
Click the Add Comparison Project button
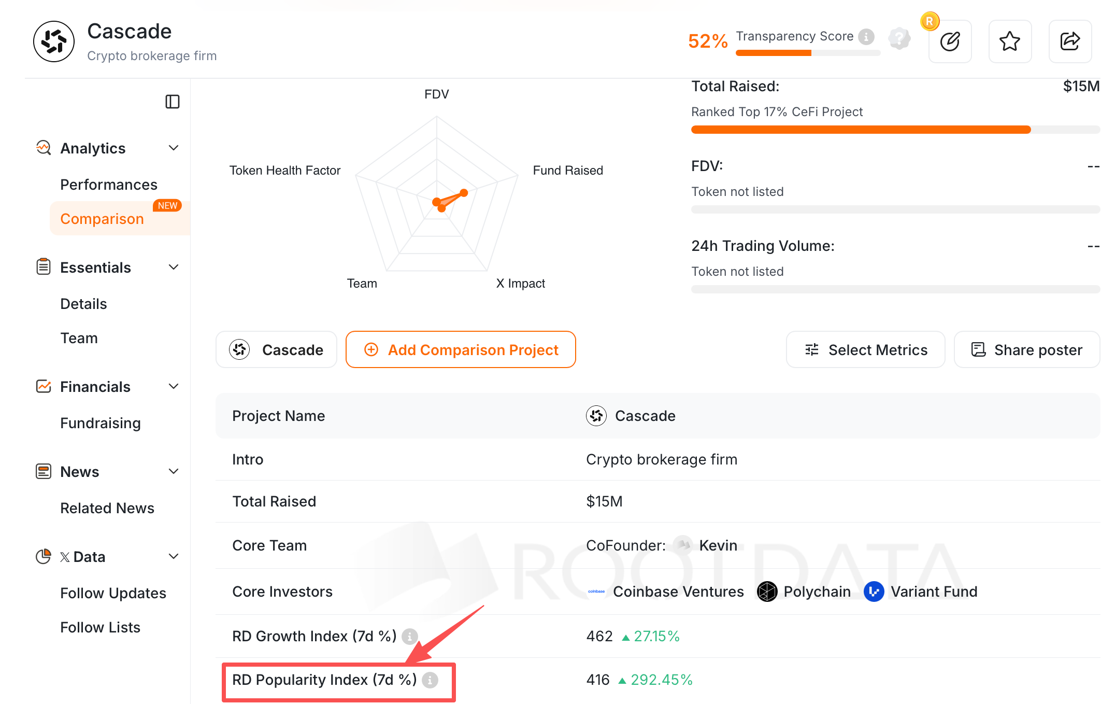tap(461, 350)
